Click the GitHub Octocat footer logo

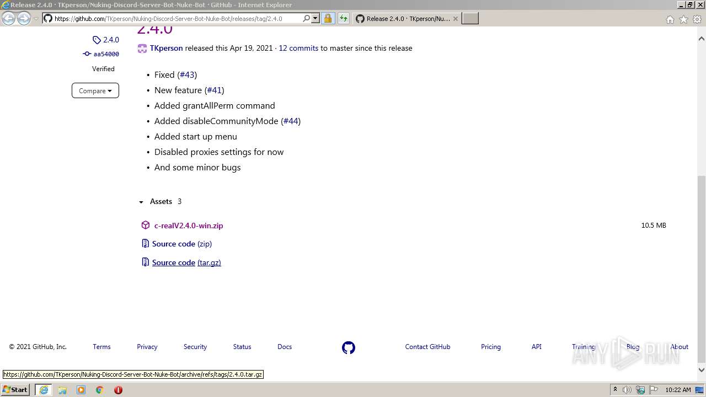[349, 347]
